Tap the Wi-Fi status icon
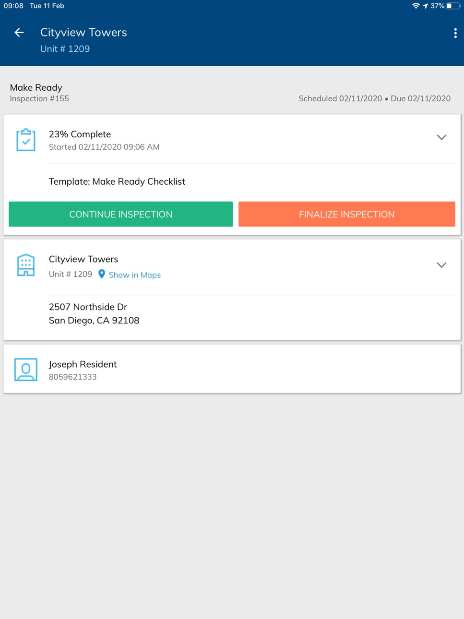The height and width of the screenshot is (619, 464). pyautogui.click(x=416, y=6)
